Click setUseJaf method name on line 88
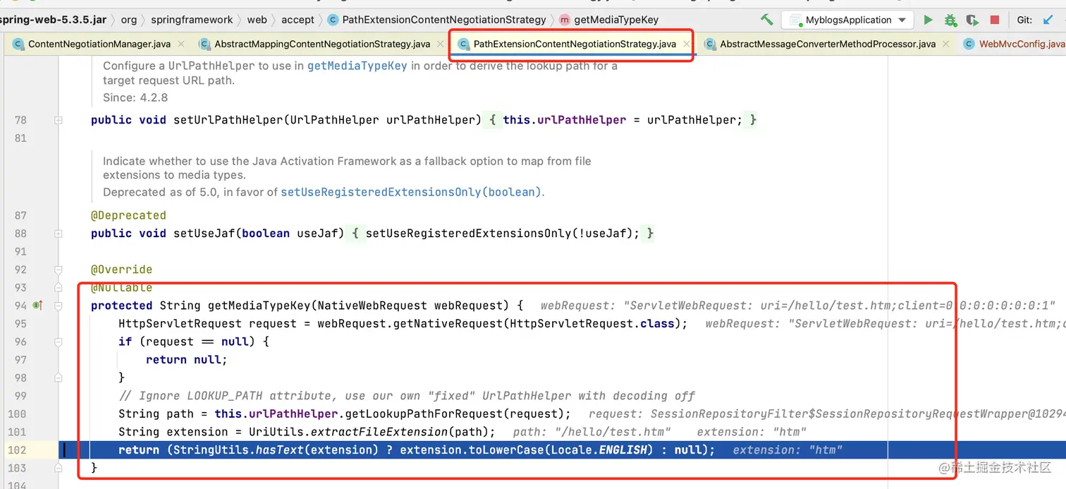 [204, 234]
